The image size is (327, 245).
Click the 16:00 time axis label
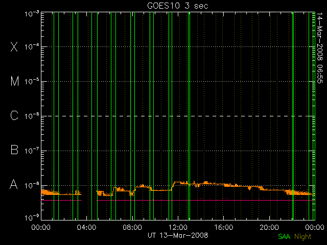coord(224,227)
